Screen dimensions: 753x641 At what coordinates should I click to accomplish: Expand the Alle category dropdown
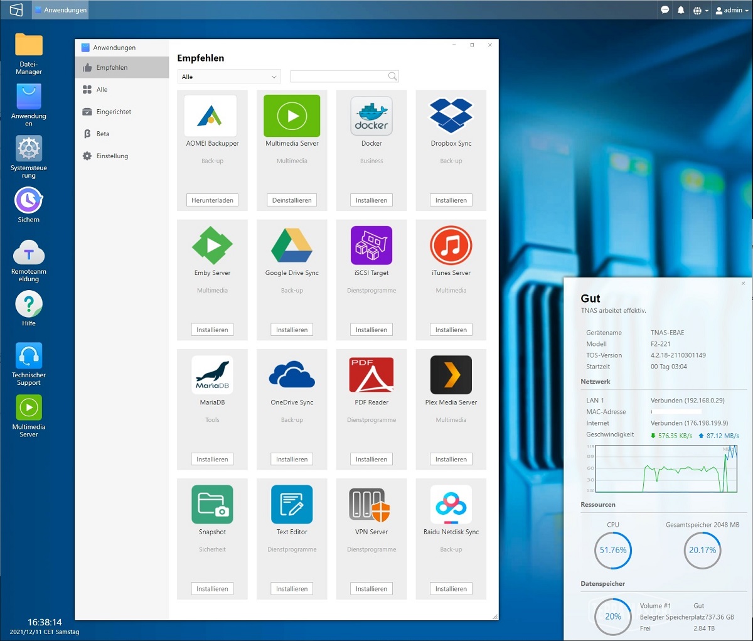[x=229, y=77]
